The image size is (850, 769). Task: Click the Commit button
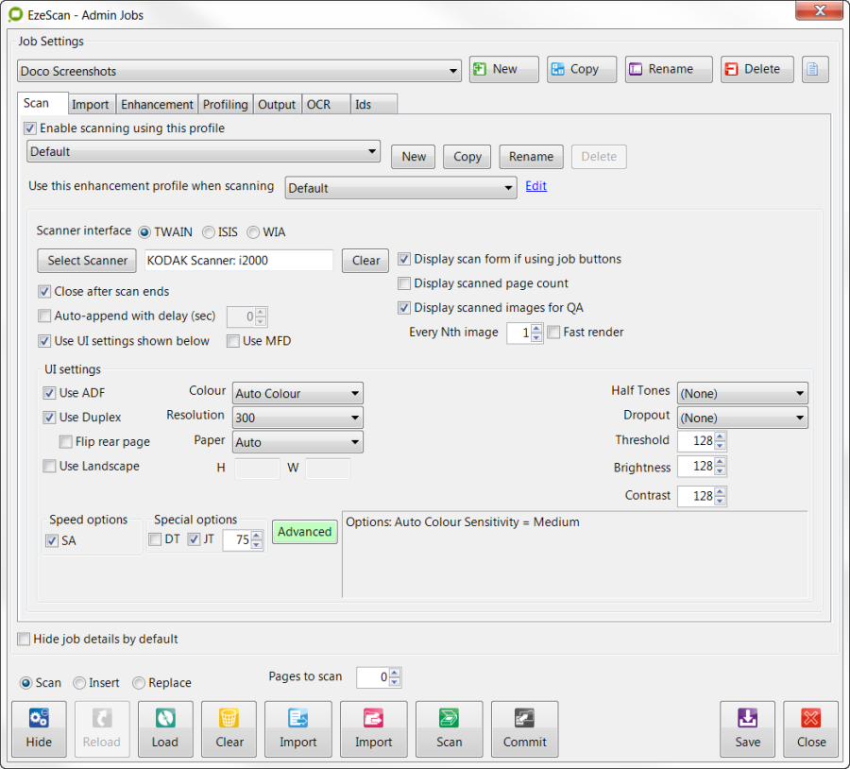[524, 728]
